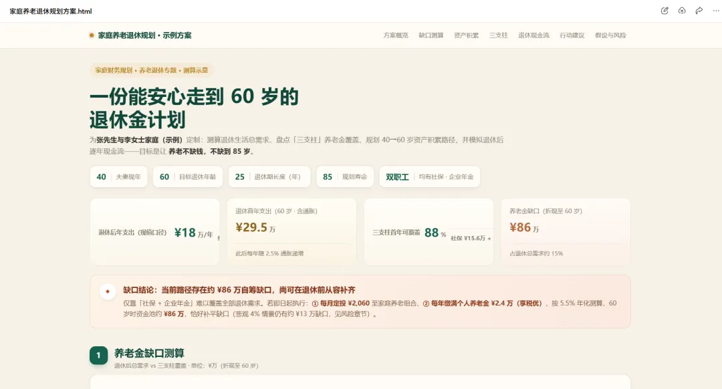Viewport: 722px width, 389px height.
Task: Click bold text 养老不缺钱，不缺到 85 岁
Action: tap(209, 151)
